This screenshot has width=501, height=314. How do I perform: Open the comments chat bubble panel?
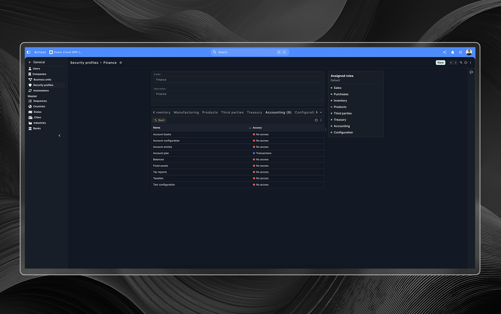[x=471, y=72]
